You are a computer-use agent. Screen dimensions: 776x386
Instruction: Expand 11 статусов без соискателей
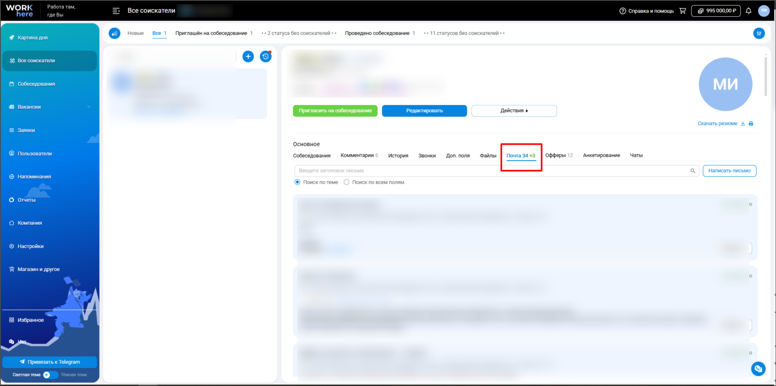coord(464,33)
